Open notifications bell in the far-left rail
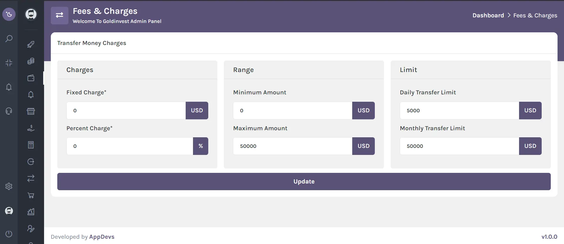The height and width of the screenshot is (244, 564). point(9,87)
